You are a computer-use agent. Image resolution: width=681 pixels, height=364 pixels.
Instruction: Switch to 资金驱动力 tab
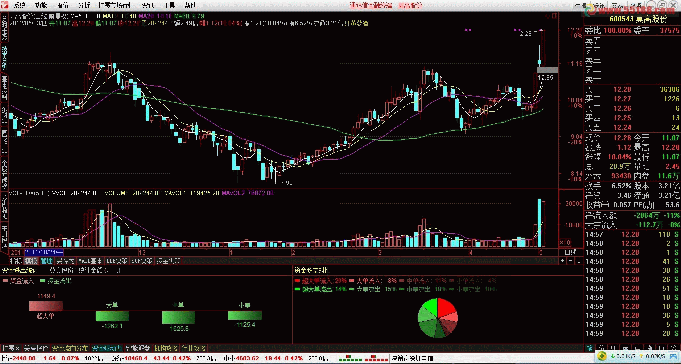[x=107, y=348]
